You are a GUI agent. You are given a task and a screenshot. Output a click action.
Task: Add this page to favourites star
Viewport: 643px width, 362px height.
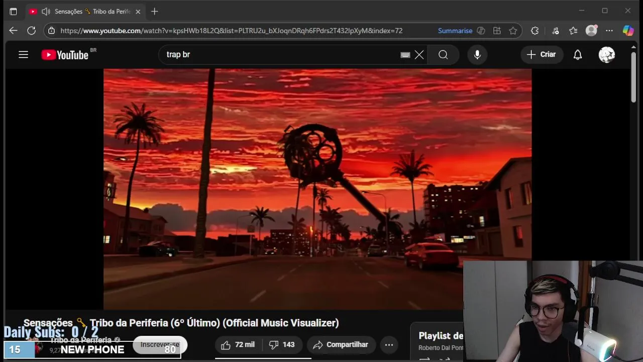tap(513, 31)
